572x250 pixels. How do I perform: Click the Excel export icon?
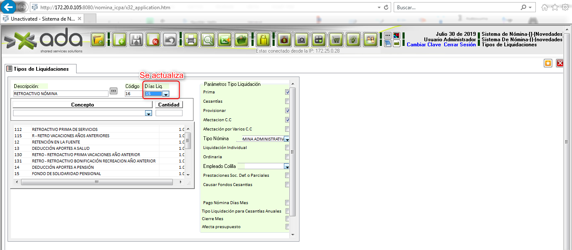click(x=225, y=40)
